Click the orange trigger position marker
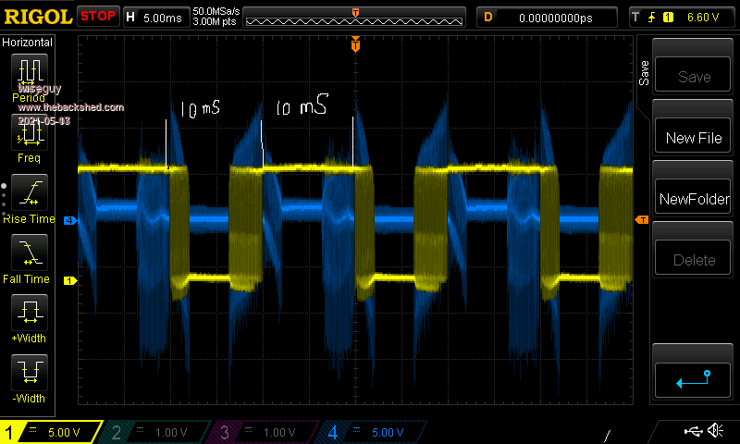Image resolution: width=740 pixels, height=444 pixels. 355,44
